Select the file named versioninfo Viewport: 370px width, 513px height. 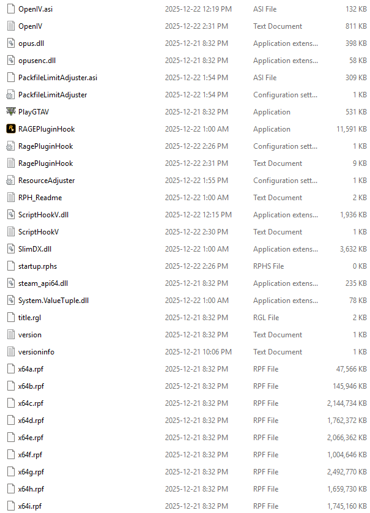[x=36, y=352]
